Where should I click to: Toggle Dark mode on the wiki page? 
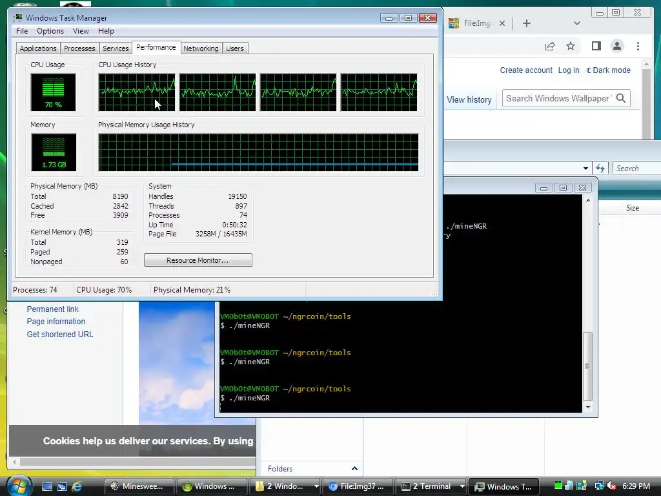point(608,70)
